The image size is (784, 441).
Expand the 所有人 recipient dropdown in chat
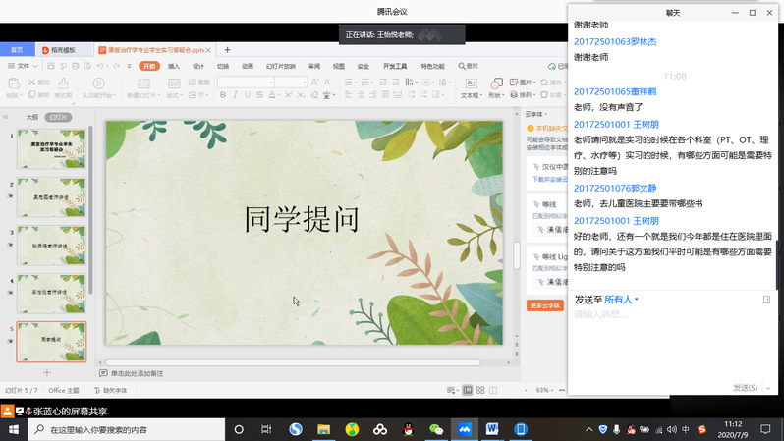[x=621, y=299]
